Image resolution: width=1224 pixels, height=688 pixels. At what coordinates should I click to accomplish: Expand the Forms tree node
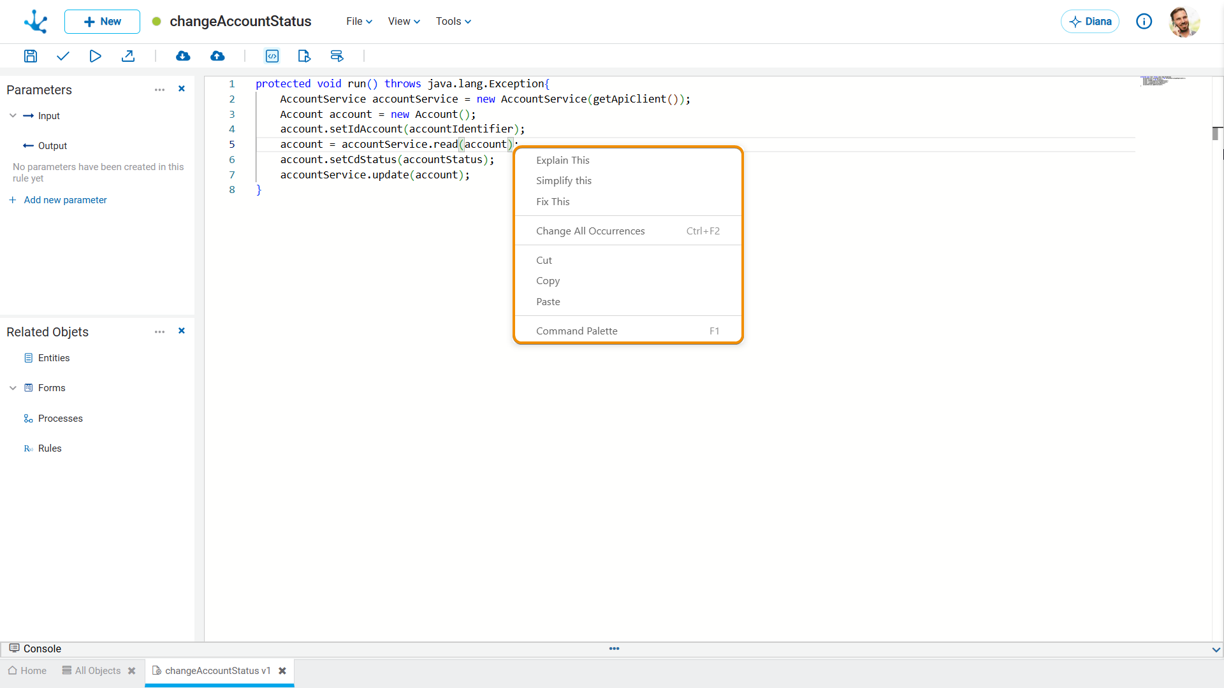pyautogui.click(x=13, y=388)
